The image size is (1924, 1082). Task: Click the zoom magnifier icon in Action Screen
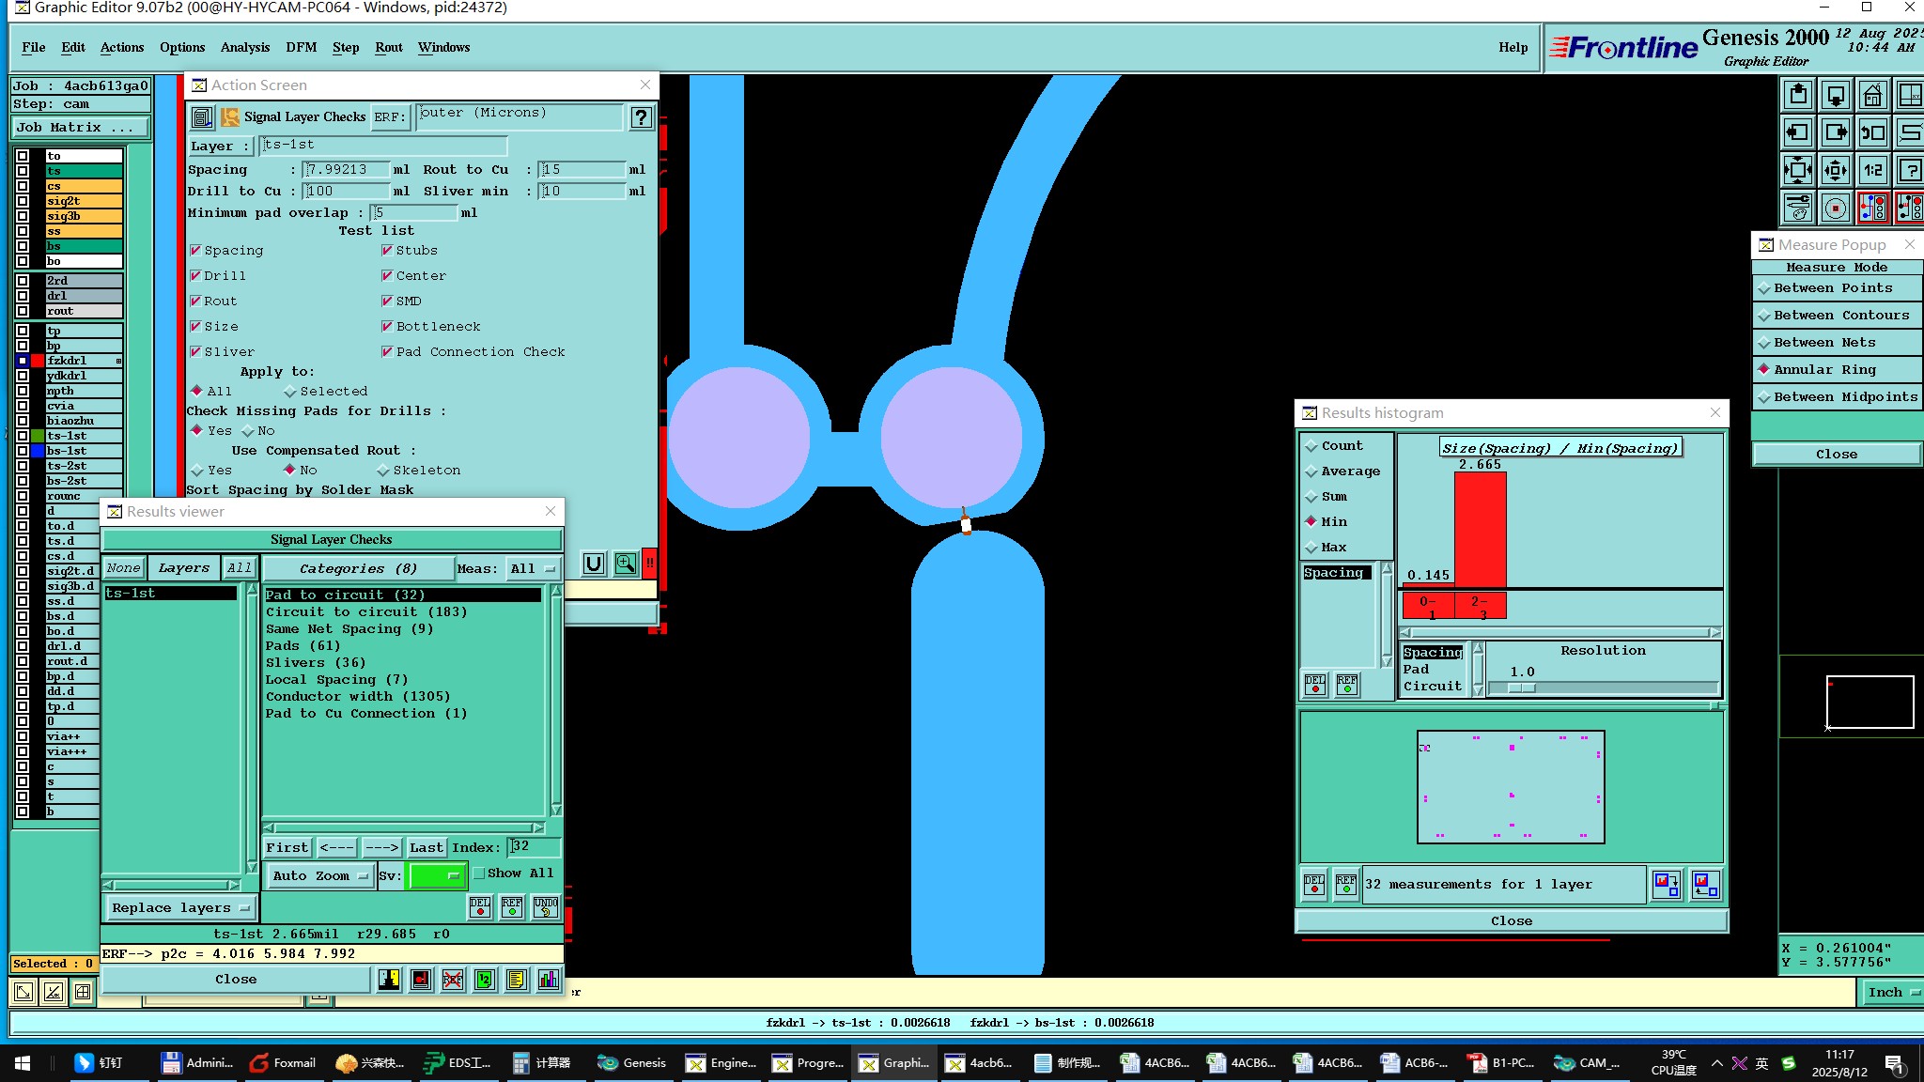coord(625,564)
